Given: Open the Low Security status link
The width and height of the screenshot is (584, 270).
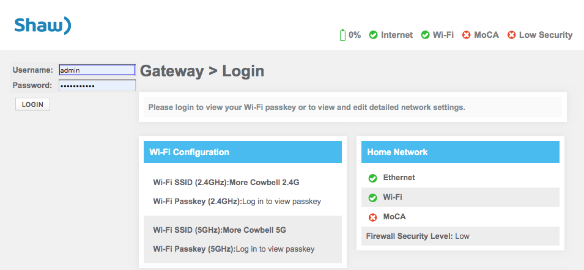Looking at the screenshot, I should tap(545, 35).
